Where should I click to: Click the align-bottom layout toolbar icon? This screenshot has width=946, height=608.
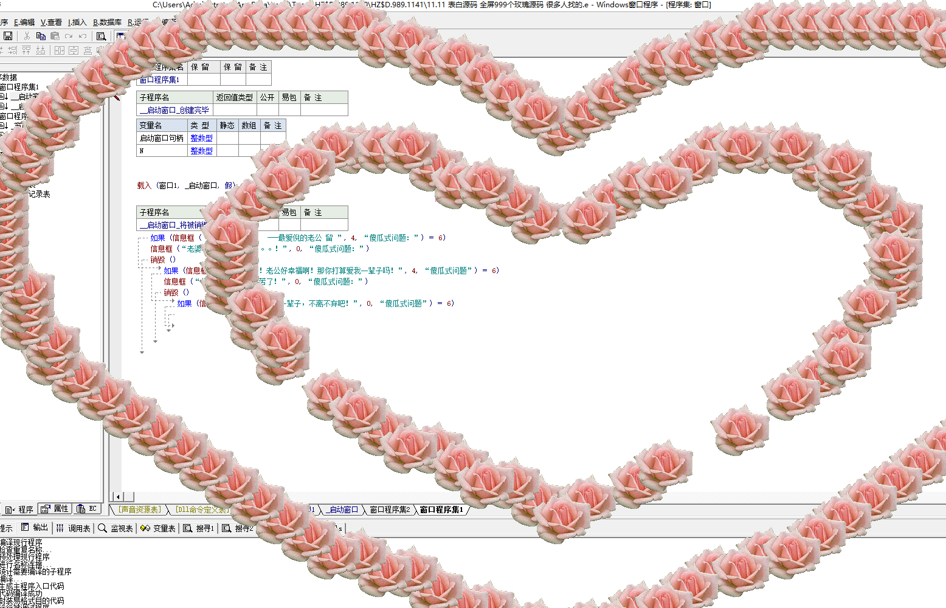41,50
